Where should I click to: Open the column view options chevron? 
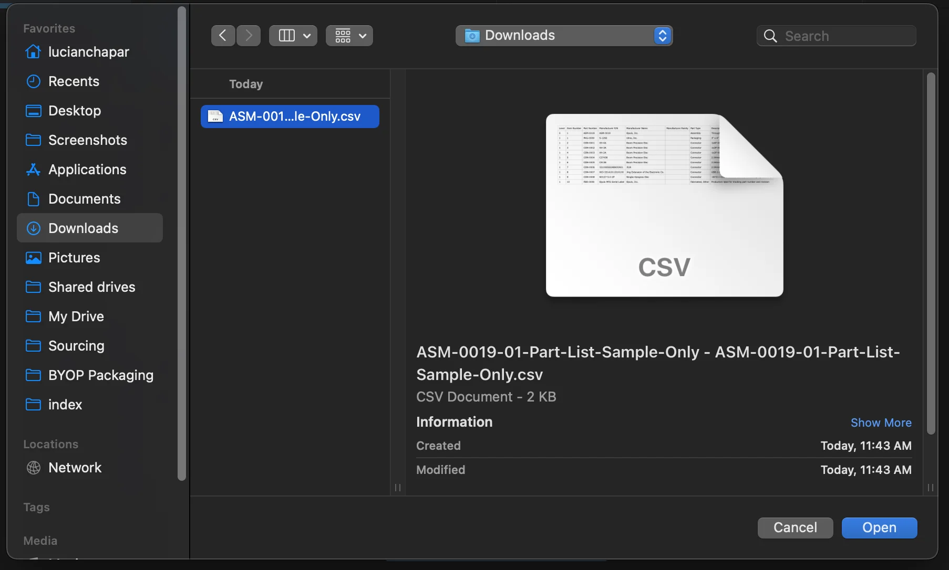[x=307, y=36]
